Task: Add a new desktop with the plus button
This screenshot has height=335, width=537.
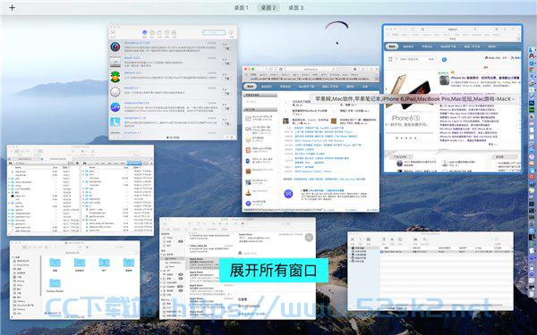Action: (12, 7)
